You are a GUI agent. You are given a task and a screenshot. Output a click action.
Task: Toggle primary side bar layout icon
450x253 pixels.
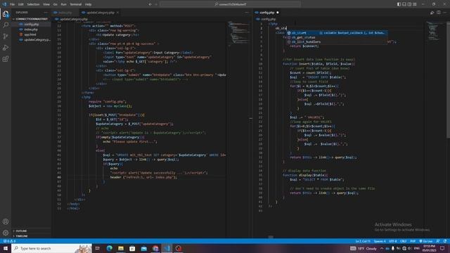click(399, 4)
